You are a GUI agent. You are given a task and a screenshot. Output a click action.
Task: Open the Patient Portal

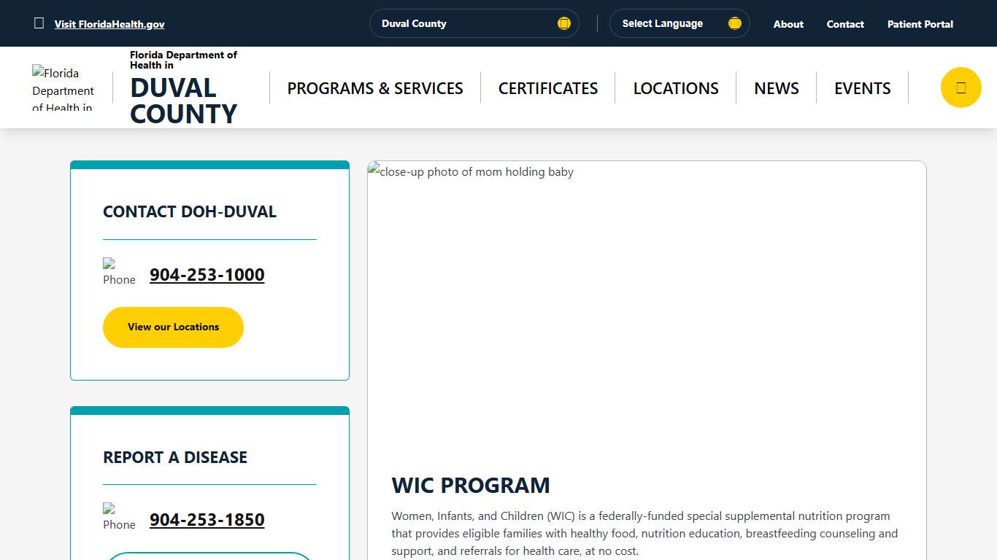[920, 24]
